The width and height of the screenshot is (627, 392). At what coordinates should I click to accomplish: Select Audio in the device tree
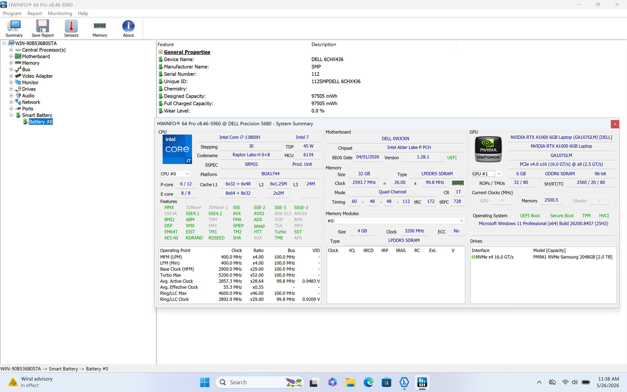click(28, 96)
